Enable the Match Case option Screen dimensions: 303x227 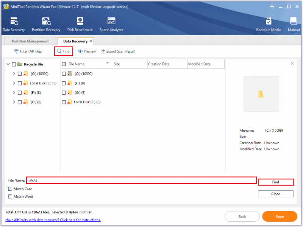click(10, 189)
